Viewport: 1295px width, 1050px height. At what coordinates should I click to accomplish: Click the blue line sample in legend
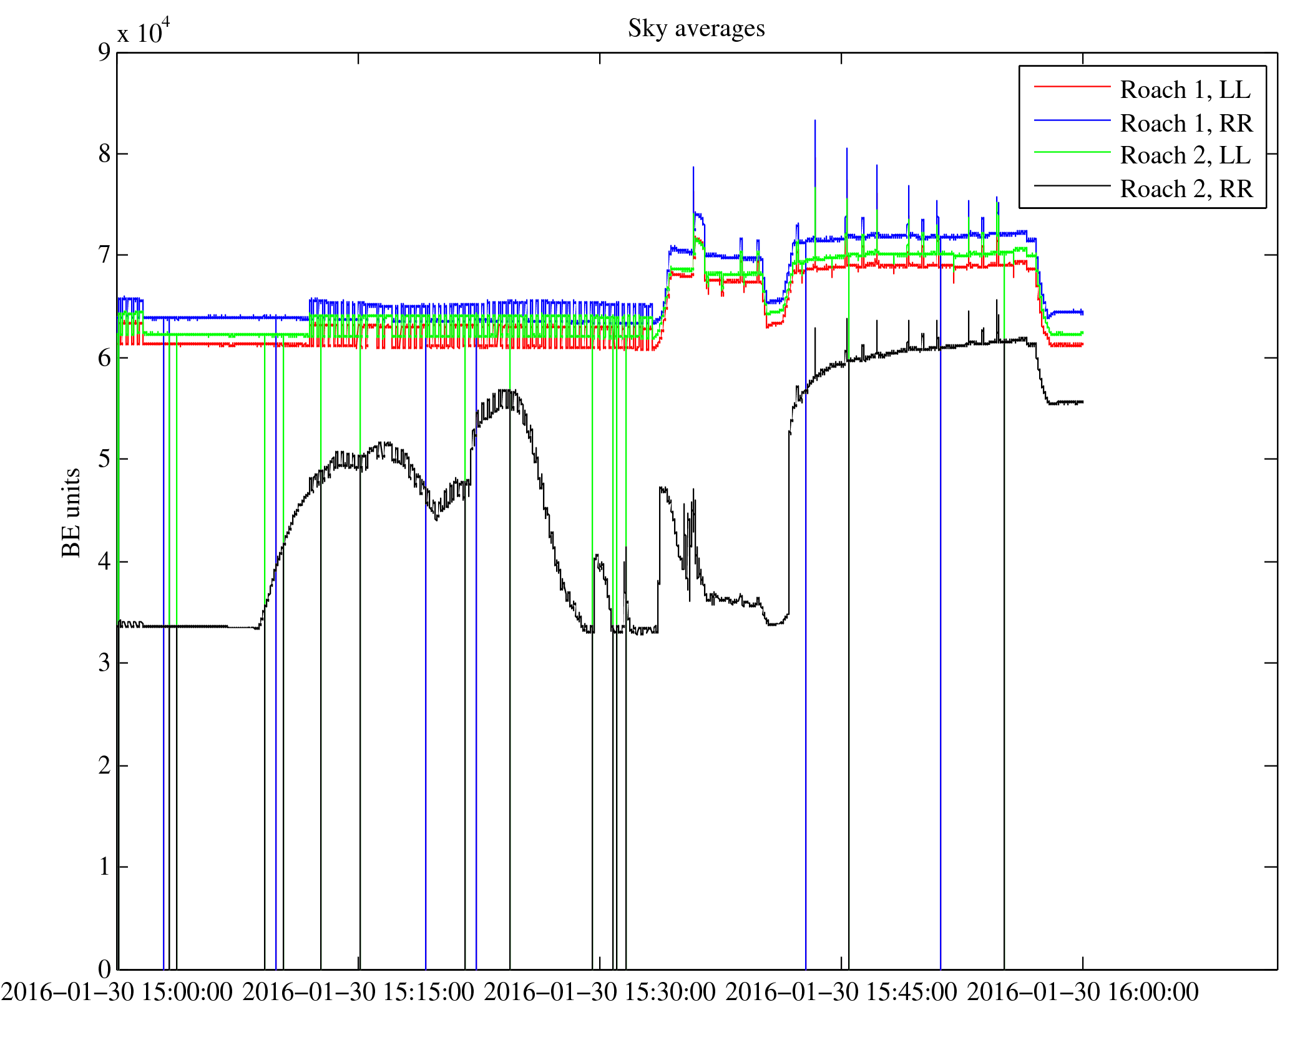1072,120
